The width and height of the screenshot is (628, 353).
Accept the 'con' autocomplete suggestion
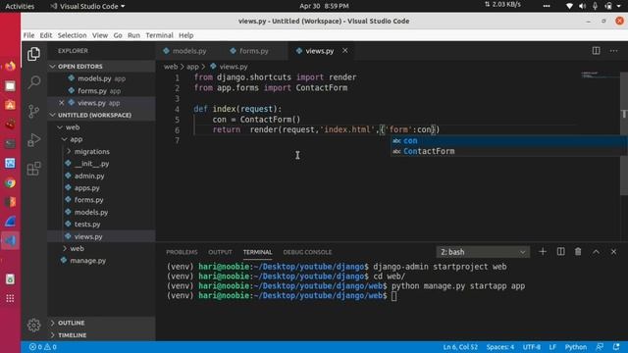[508, 140]
